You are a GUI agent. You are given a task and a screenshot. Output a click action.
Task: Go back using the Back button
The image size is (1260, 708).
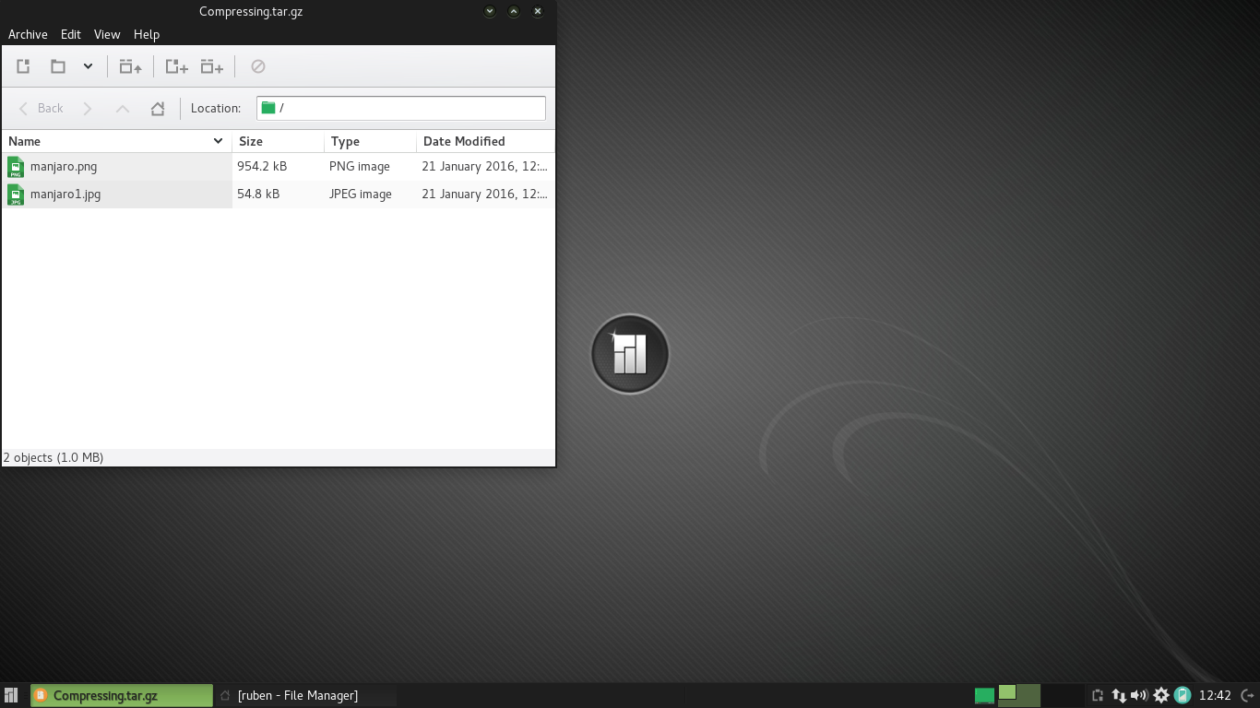[42, 108]
